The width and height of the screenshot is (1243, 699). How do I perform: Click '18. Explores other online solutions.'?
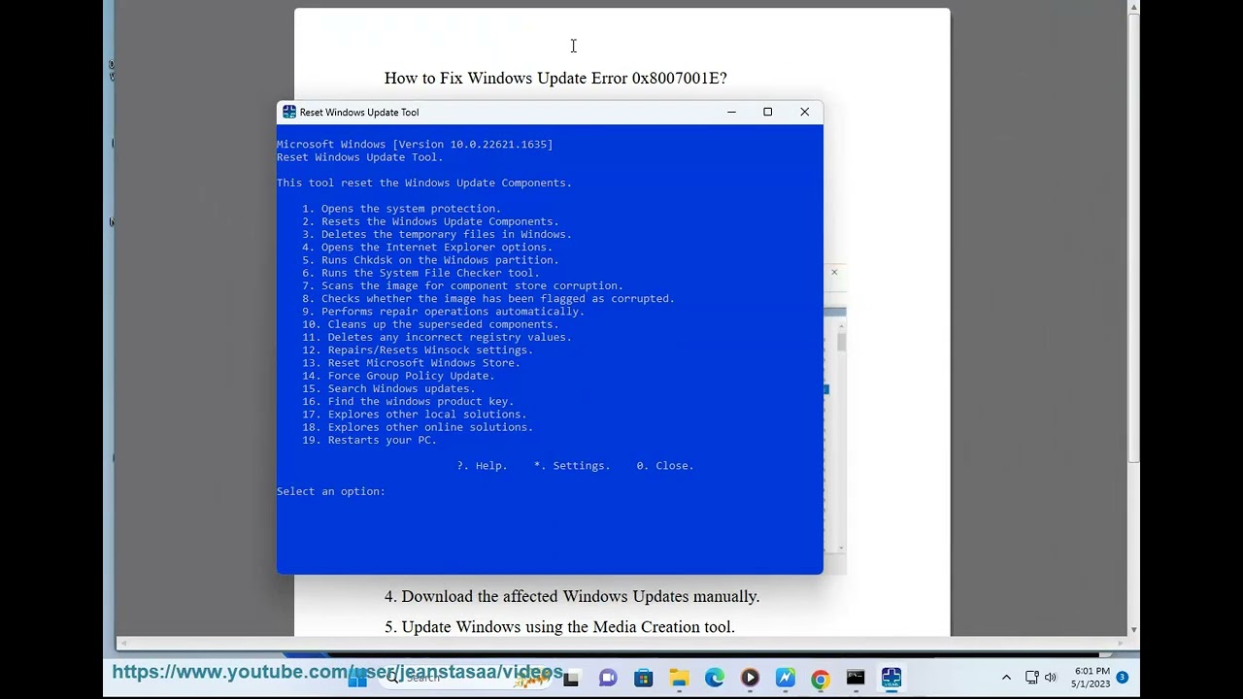coord(418,427)
